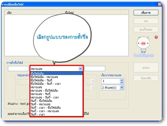Click the suffix text field right of pattern

[95, 68]
